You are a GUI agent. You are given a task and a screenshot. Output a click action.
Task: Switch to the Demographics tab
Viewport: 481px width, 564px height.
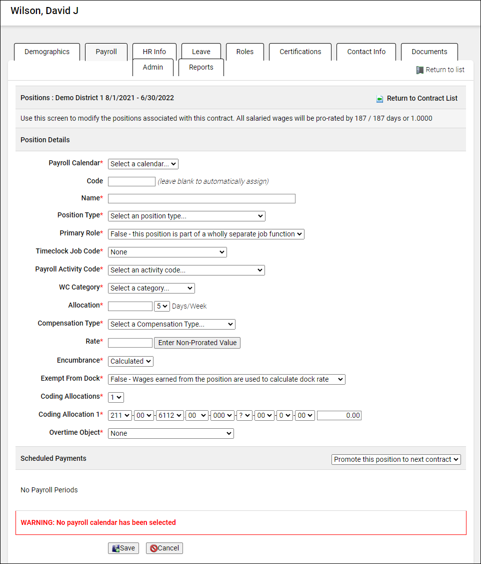(x=47, y=52)
